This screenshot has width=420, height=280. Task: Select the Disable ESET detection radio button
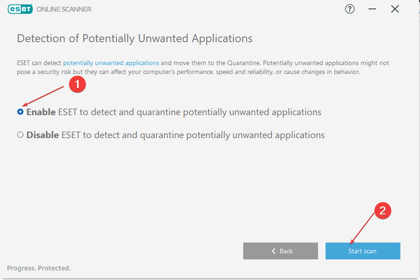pyautogui.click(x=21, y=135)
